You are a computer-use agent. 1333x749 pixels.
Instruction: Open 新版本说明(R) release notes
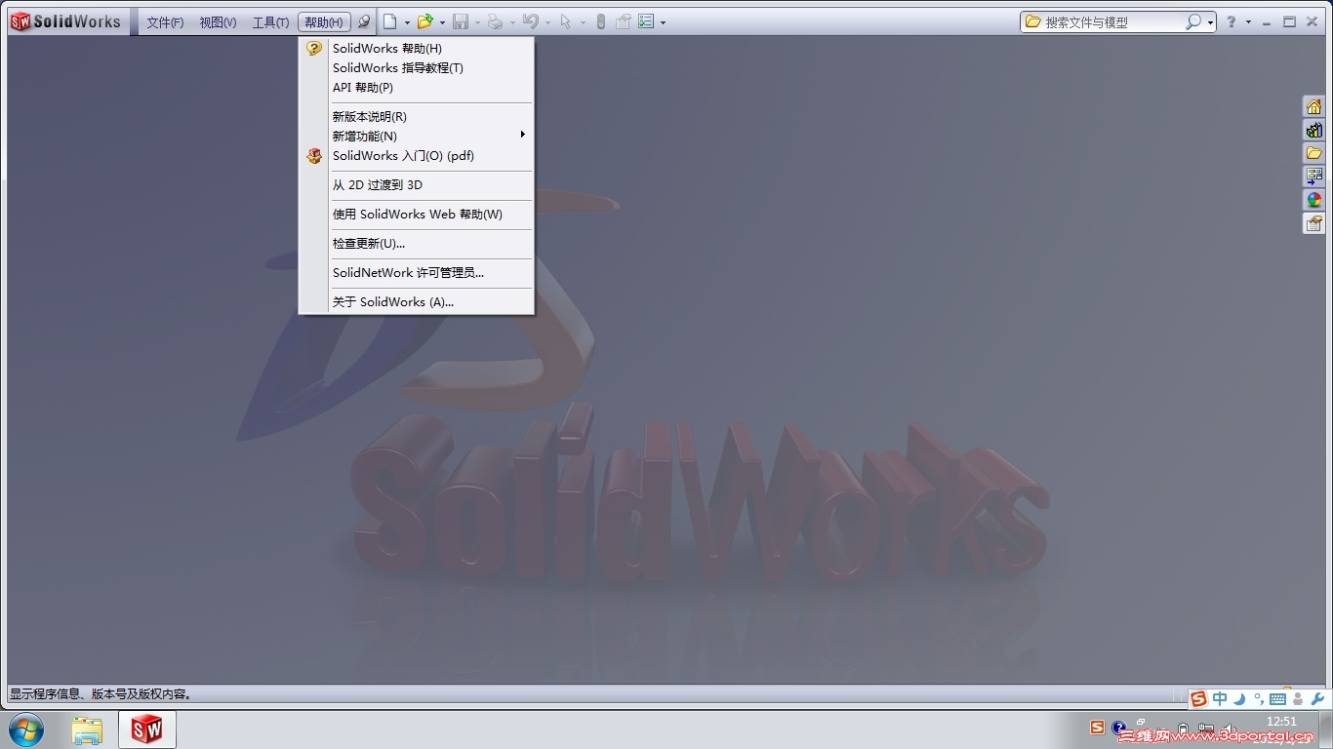click(417, 116)
